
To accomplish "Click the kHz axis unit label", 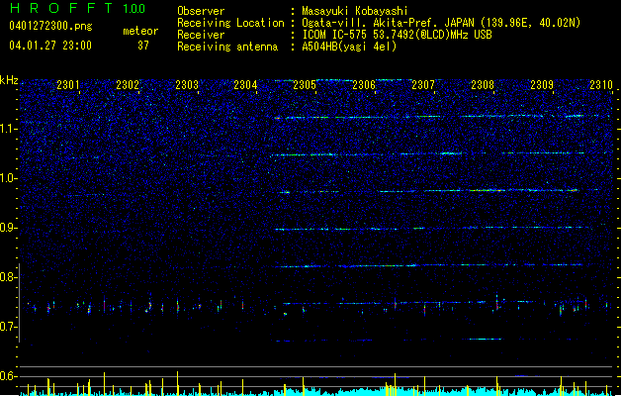I will (9, 80).
